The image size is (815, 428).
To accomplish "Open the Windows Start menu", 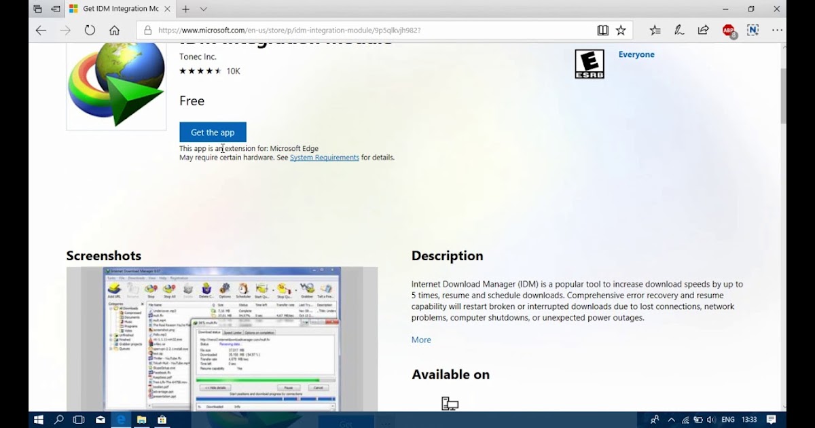I will point(38,420).
